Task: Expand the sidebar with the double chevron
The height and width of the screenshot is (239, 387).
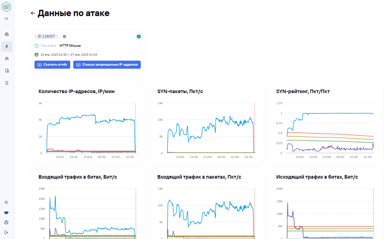Action: [7, 19]
